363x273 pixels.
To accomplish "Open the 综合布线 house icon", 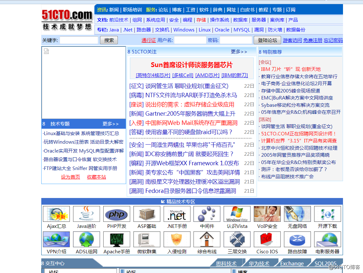I will click(x=207, y=239).
